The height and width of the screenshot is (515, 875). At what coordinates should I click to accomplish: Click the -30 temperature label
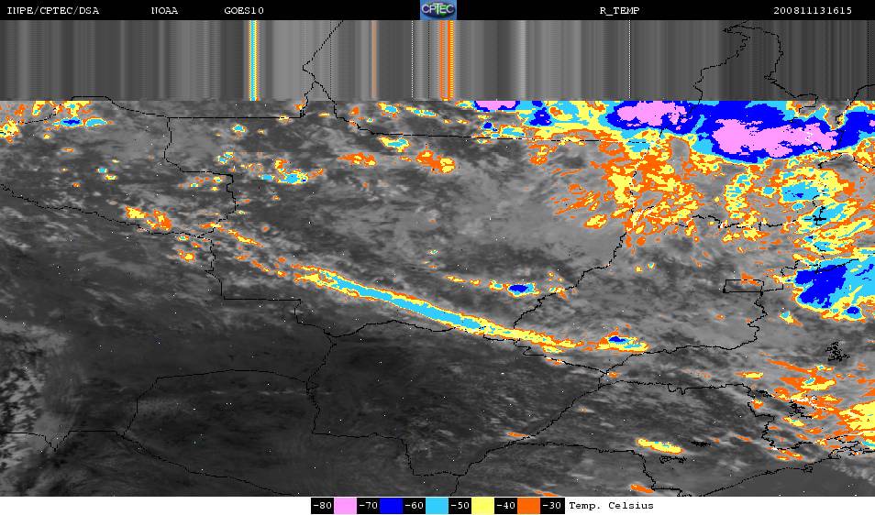(x=552, y=506)
